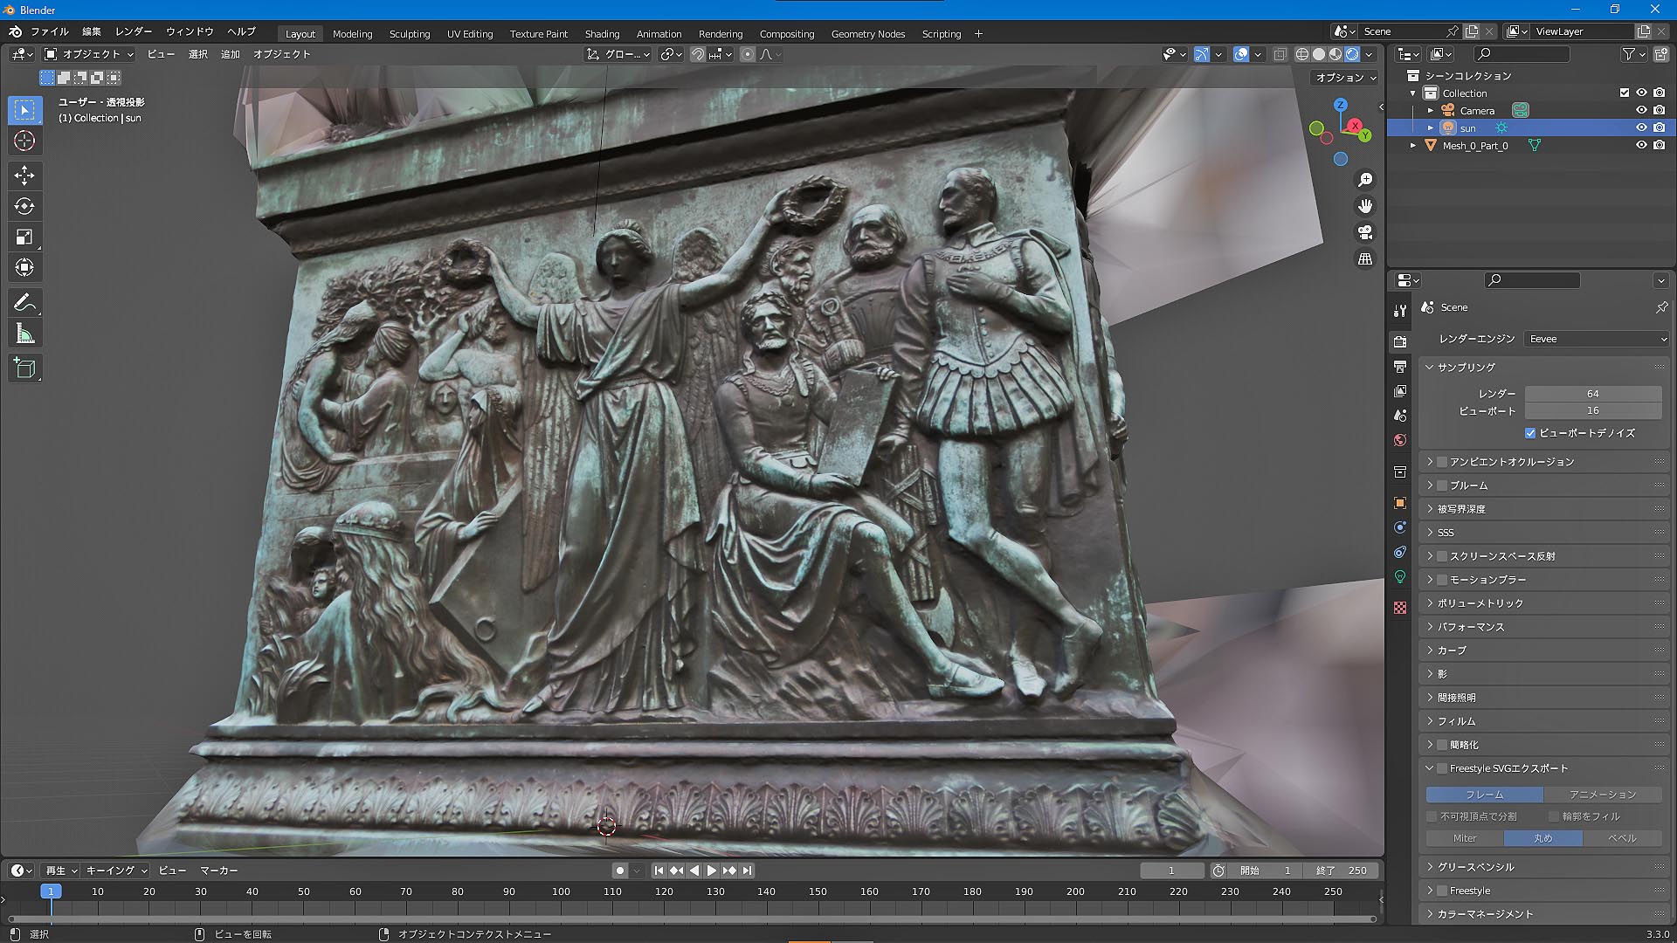This screenshot has height=943, width=1677.
Task: Select the Transform tool
Action: [24, 267]
